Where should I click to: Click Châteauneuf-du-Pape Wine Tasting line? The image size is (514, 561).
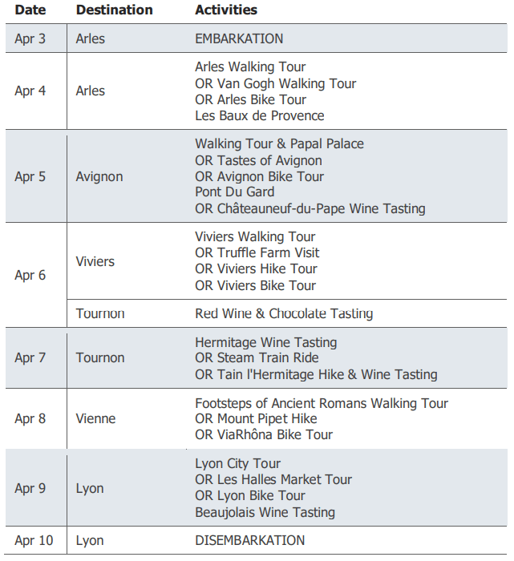(x=310, y=208)
